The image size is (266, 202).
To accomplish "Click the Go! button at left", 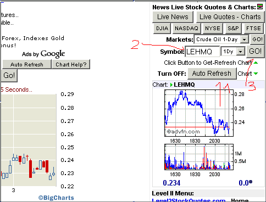I will click(9, 75).
